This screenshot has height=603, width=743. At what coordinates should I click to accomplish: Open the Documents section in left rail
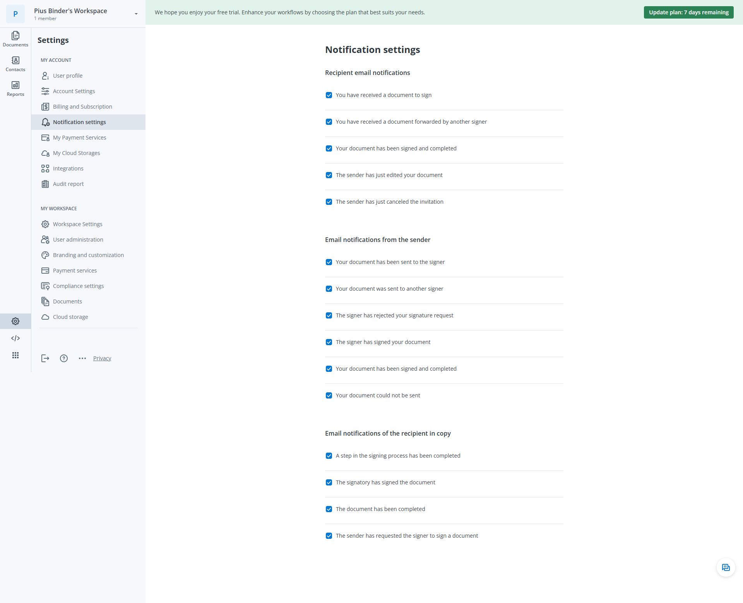click(x=15, y=39)
